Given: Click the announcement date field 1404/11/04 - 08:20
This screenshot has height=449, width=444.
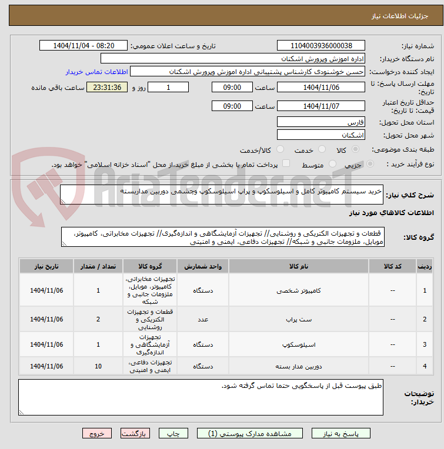Looking at the screenshot, I should (x=84, y=45).
